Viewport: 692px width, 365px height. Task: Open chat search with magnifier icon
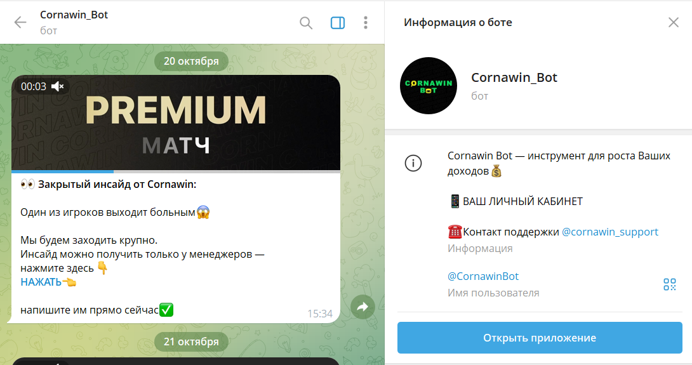point(306,22)
